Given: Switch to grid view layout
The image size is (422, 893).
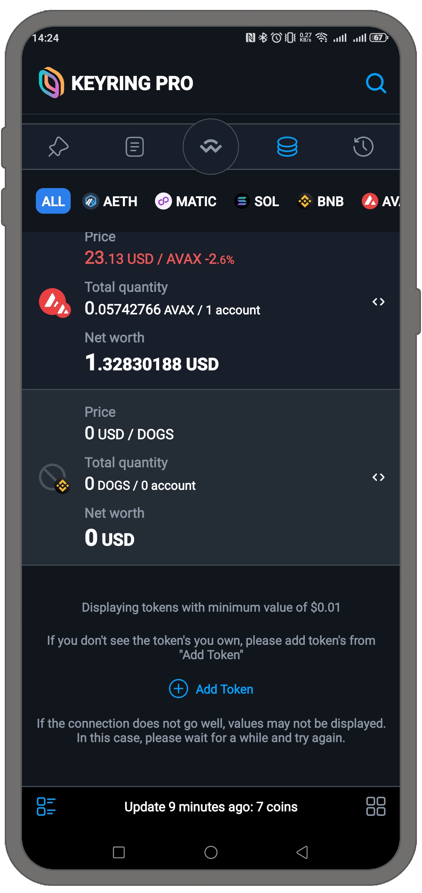Looking at the screenshot, I should coord(376,806).
